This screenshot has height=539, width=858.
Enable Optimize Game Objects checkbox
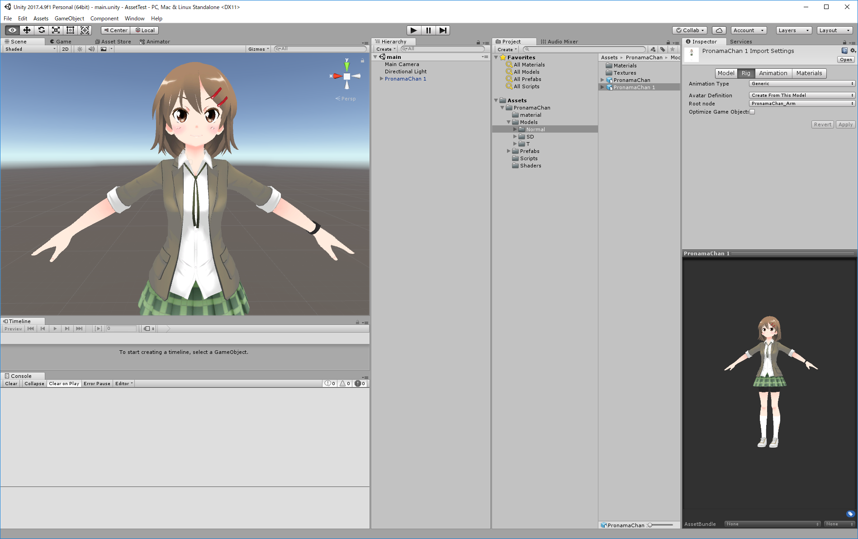752,112
